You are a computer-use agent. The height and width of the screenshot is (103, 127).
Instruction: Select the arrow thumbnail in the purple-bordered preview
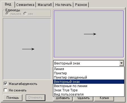tap(90, 34)
